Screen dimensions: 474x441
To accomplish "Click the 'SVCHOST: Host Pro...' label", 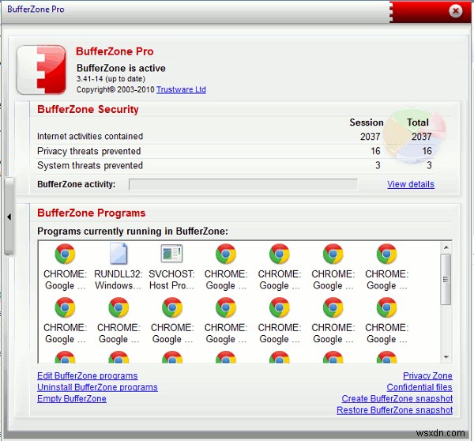I will (171, 280).
